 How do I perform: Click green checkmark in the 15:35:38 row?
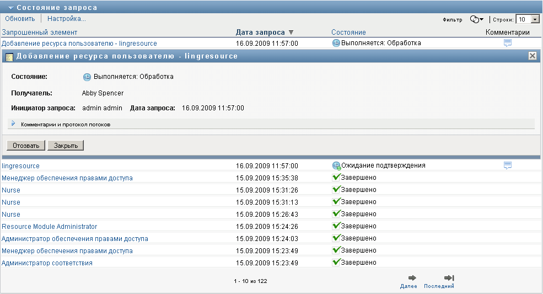(x=336, y=177)
